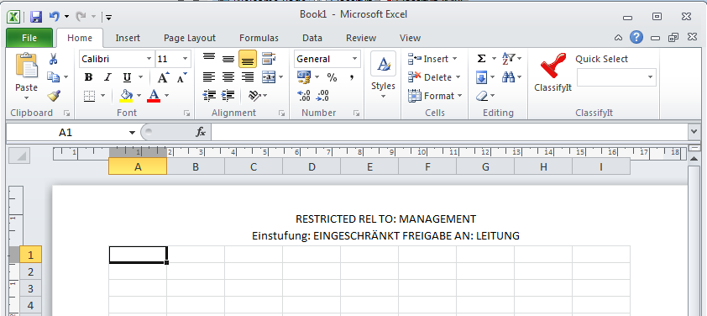Viewport: 707px width, 316px height.
Task: Apply yellow fill color bucket
Action: pos(126,96)
